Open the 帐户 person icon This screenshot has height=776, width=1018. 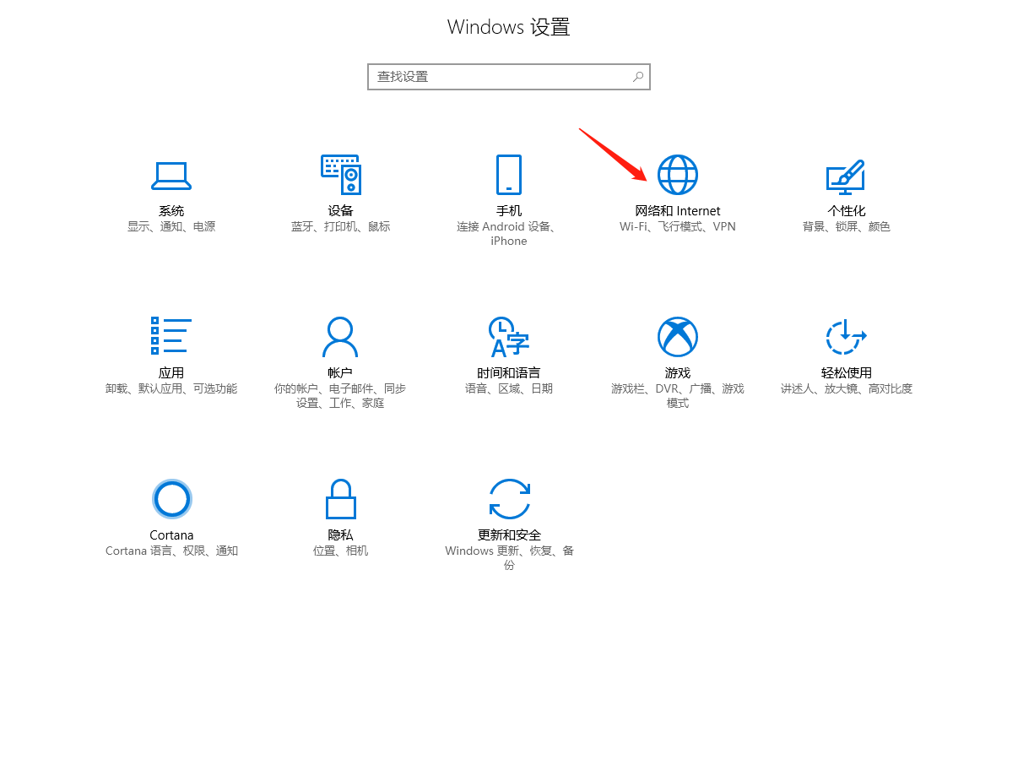coord(340,337)
